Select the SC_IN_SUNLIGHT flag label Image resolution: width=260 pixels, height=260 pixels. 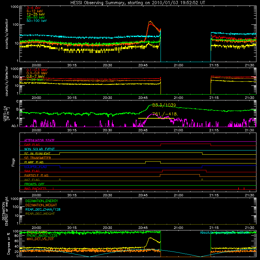37,153
